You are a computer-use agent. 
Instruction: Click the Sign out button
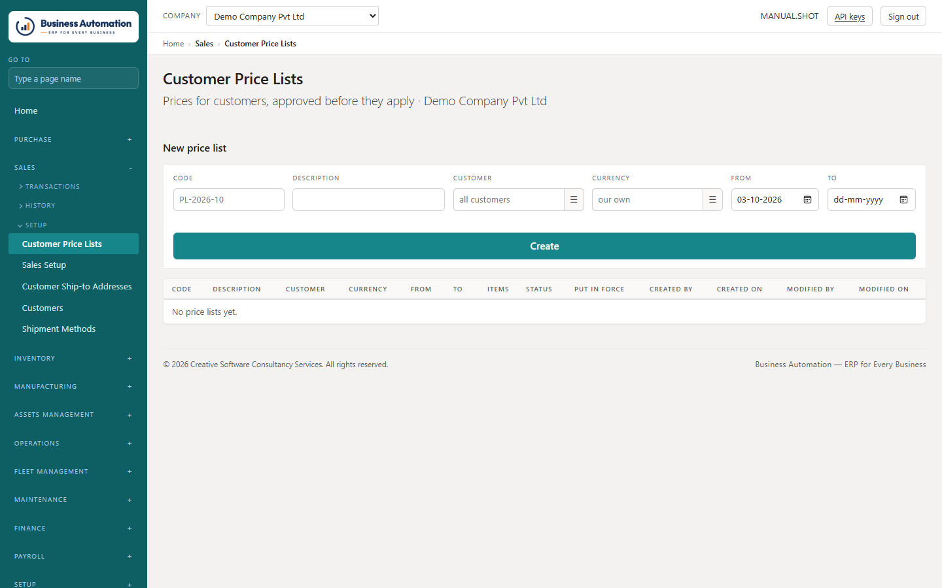coord(903,16)
